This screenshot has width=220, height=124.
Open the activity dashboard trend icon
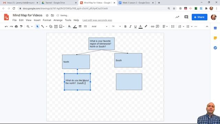tap(177, 17)
